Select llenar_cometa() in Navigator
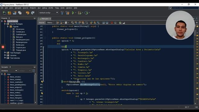This screenshot has width=199, height=112. 16,80
